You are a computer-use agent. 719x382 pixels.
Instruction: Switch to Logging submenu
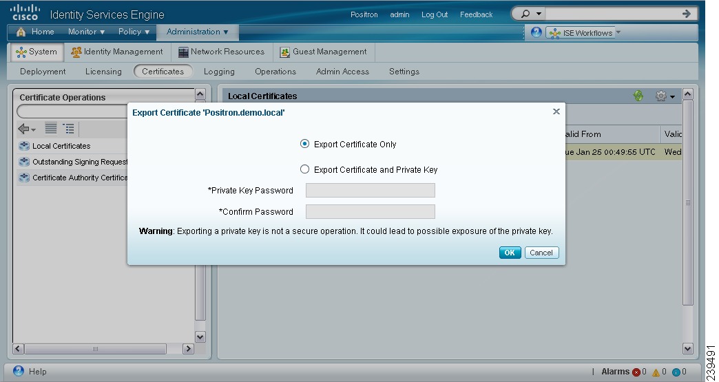pyautogui.click(x=219, y=72)
